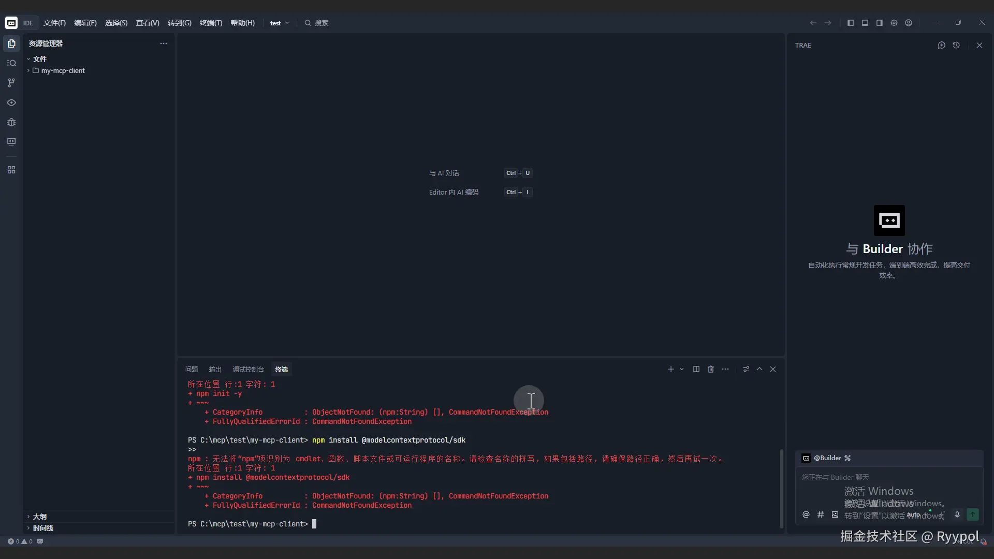This screenshot has width=994, height=559.
Task: Switch to the 输出 panel tab
Action: (215, 369)
